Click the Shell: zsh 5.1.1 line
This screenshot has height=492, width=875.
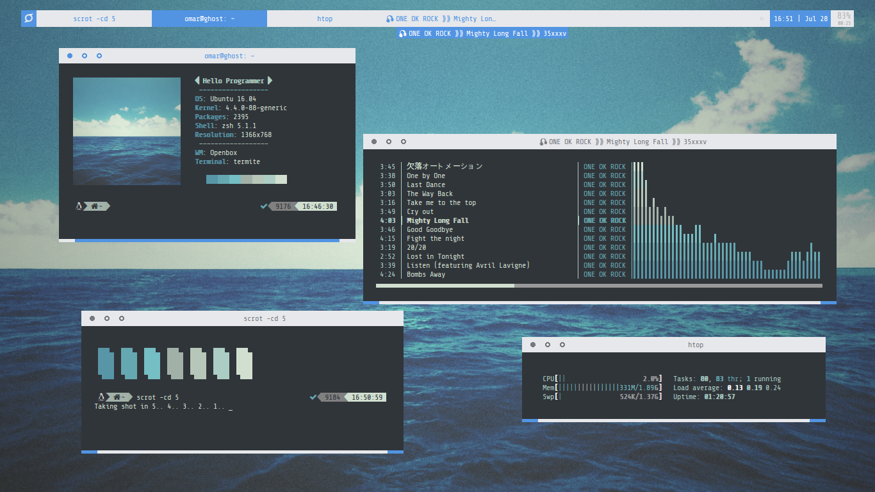pyautogui.click(x=225, y=126)
